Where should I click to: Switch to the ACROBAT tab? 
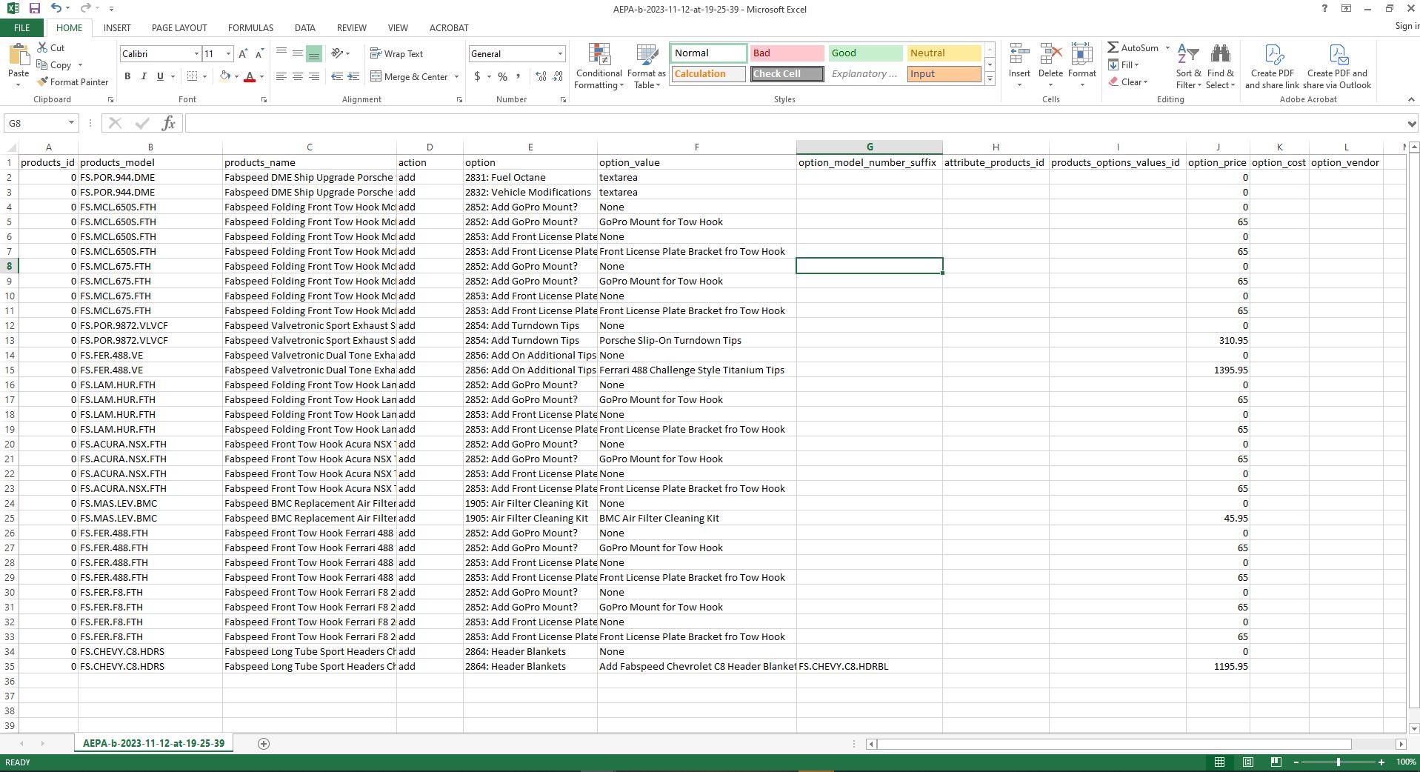pos(449,27)
